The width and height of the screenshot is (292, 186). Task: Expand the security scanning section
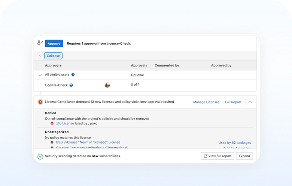click(x=244, y=156)
